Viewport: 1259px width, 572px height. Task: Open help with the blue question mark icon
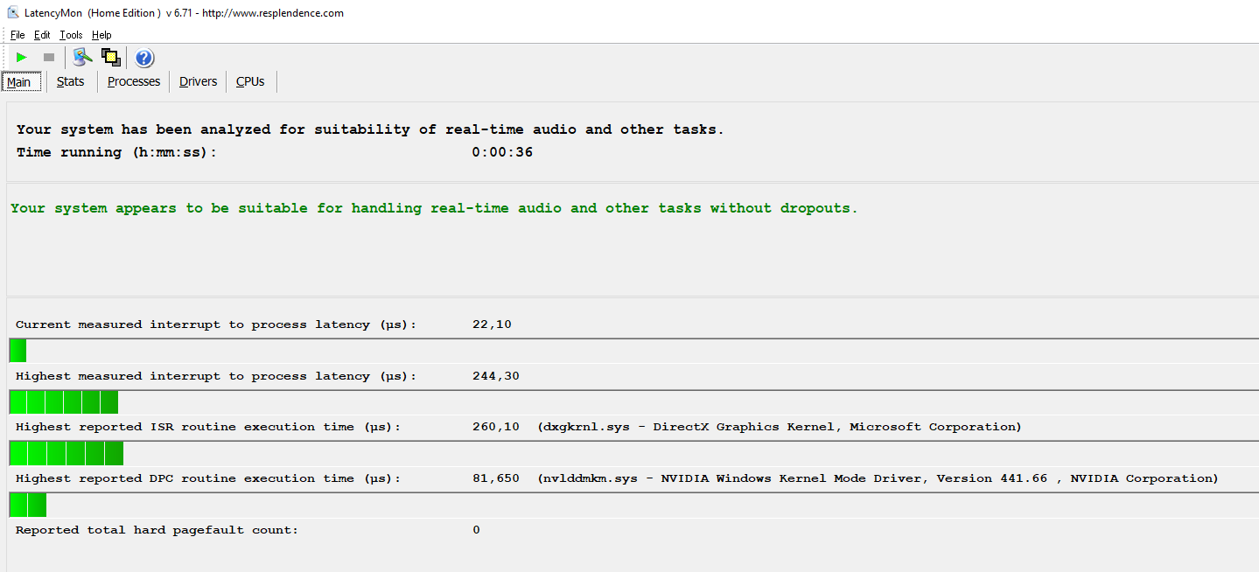tap(144, 58)
